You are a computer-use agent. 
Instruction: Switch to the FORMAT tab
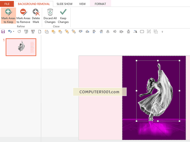click(100, 4)
